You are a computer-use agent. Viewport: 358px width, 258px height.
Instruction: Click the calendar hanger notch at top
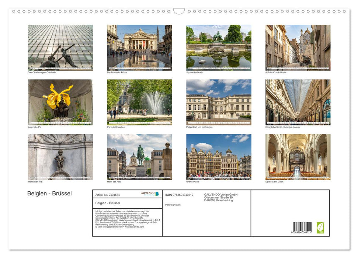179,11
